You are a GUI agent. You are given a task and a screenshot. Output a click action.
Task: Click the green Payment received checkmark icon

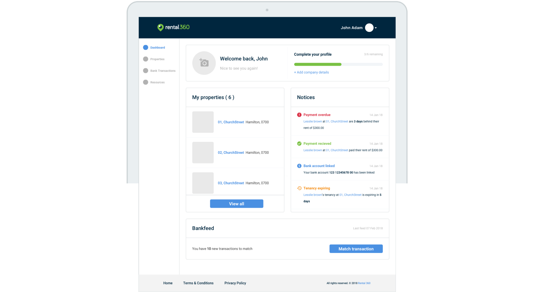click(x=299, y=143)
